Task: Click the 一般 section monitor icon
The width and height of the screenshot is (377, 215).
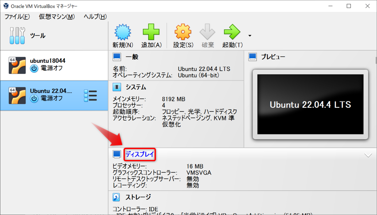Action: pyautogui.click(x=117, y=57)
